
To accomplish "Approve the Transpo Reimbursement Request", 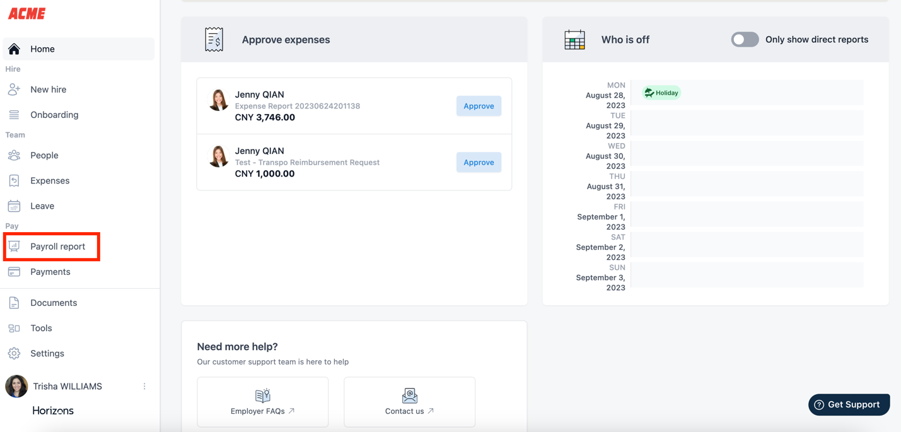I will (x=479, y=162).
